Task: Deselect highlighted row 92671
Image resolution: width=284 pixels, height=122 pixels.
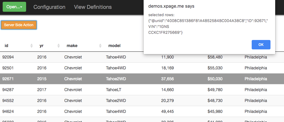Action: click(8, 79)
